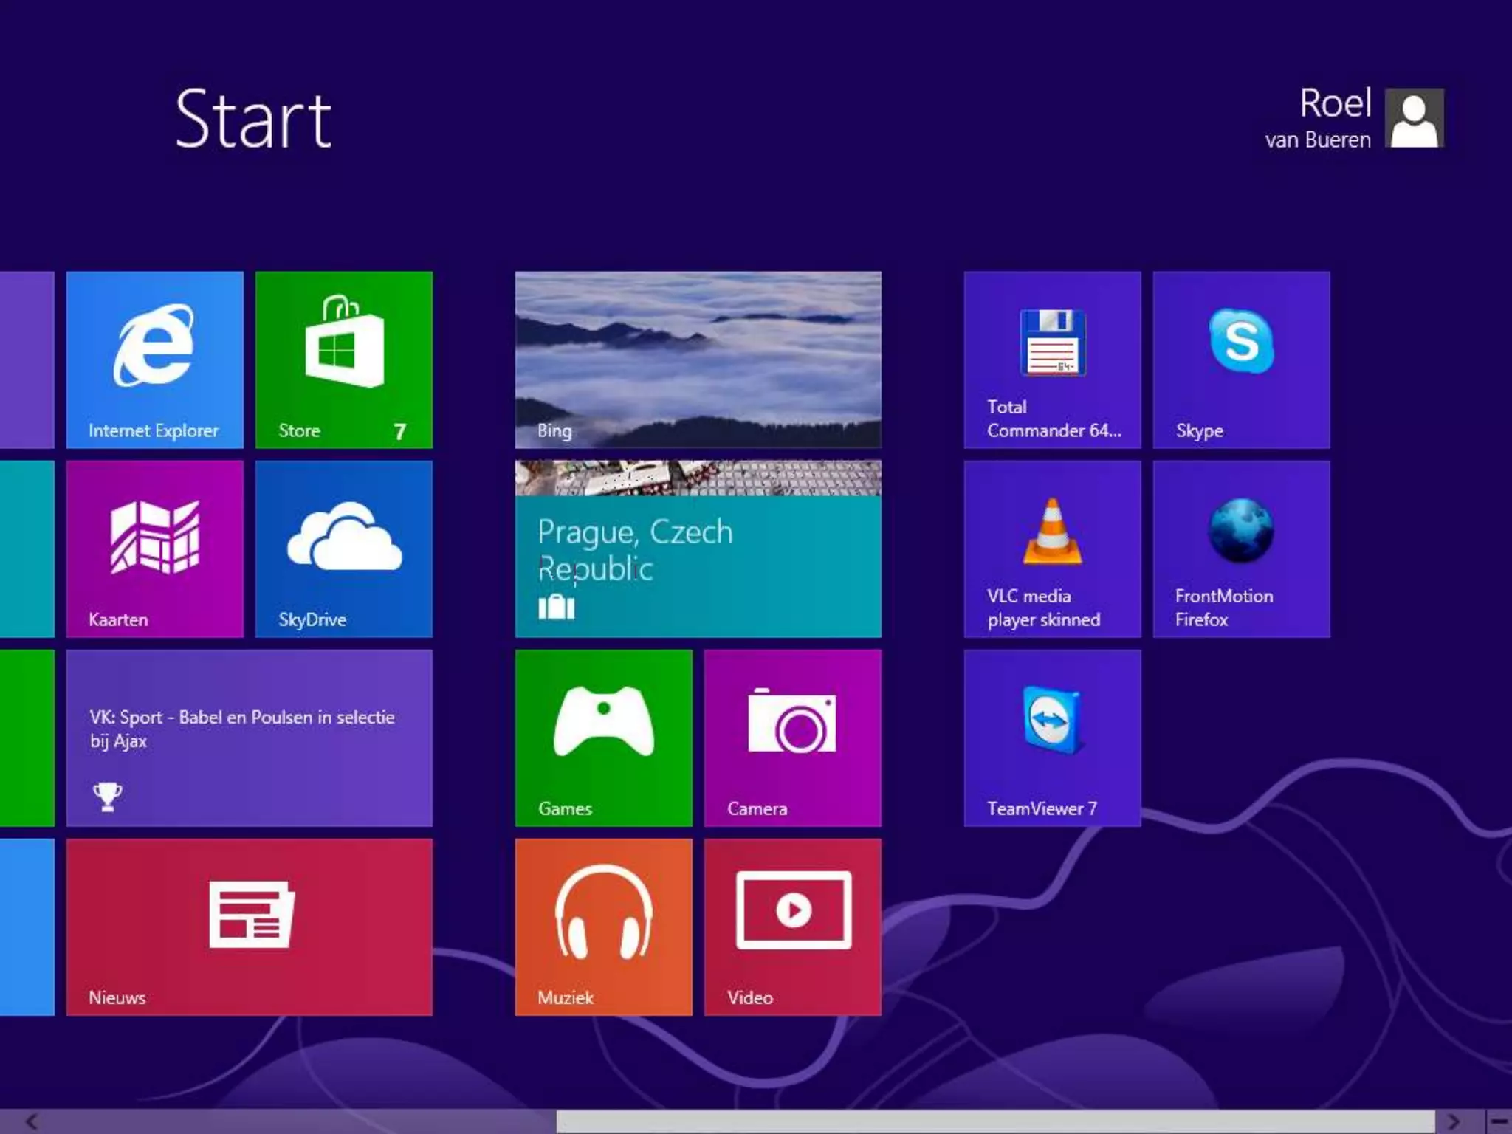Open the Nieuws news tile
Image resolution: width=1512 pixels, height=1134 pixels.
tap(249, 927)
